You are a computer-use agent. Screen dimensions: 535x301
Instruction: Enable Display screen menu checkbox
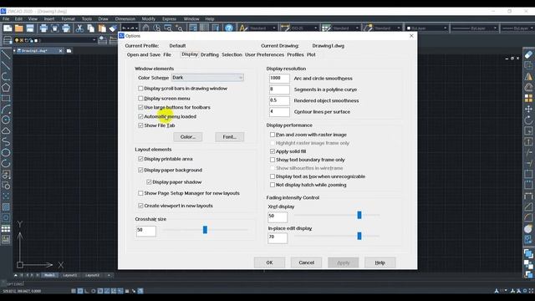(x=140, y=99)
